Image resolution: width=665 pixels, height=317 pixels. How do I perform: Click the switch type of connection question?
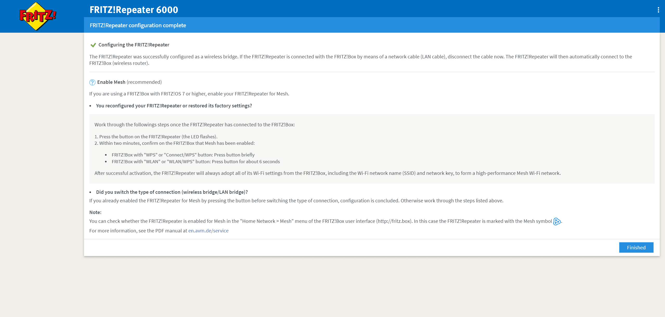point(172,192)
